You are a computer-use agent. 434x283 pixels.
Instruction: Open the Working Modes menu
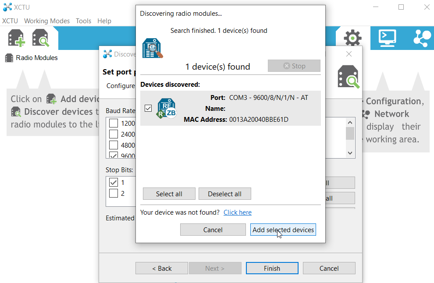click(x=47, y=21)
